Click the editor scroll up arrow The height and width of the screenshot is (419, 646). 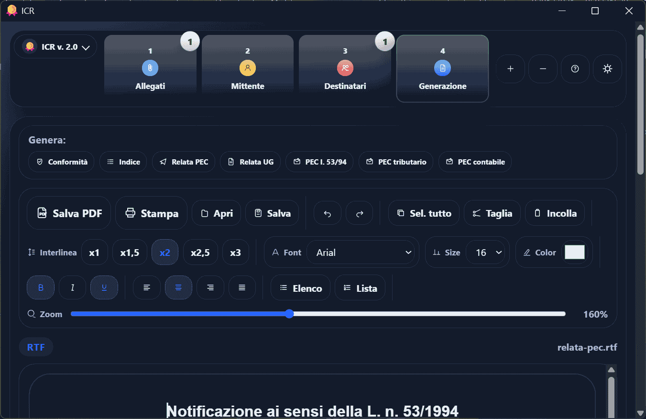[611, 369]
